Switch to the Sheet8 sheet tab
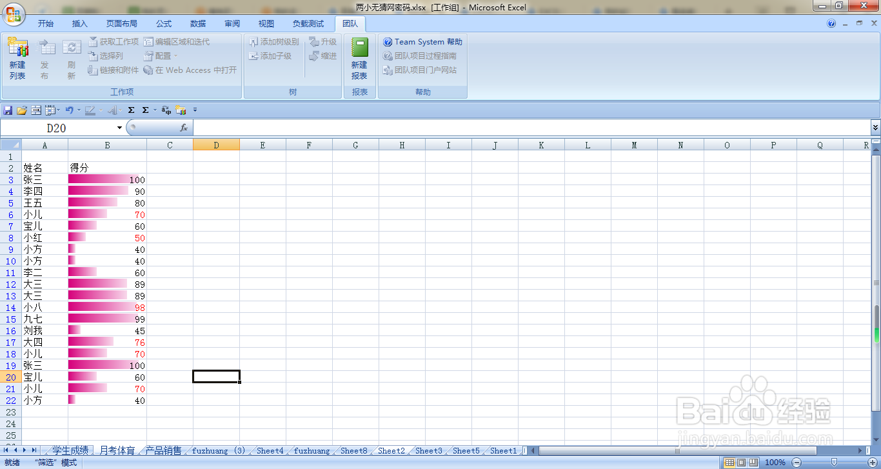 tap(354, 450)
